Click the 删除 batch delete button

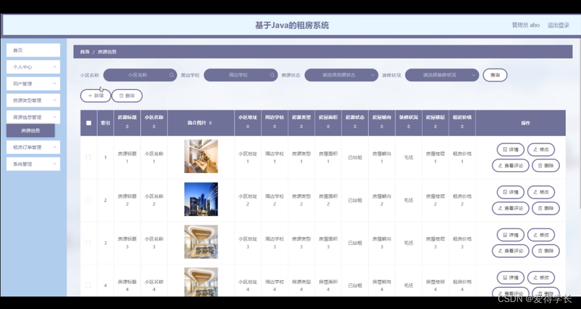point(127,96)
